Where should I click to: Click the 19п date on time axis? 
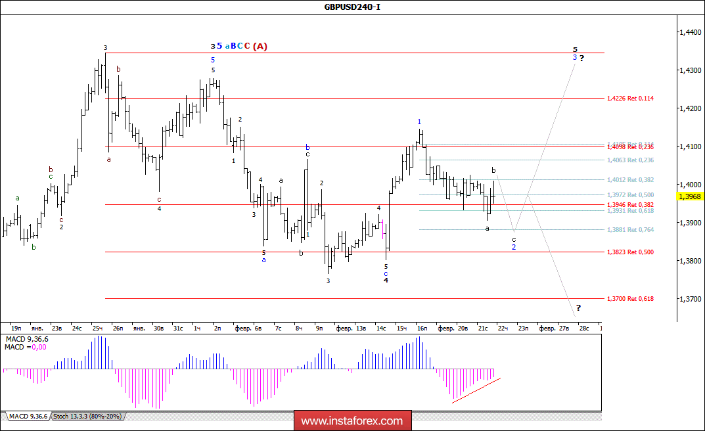pyautogui.click(x=16, y=329)
